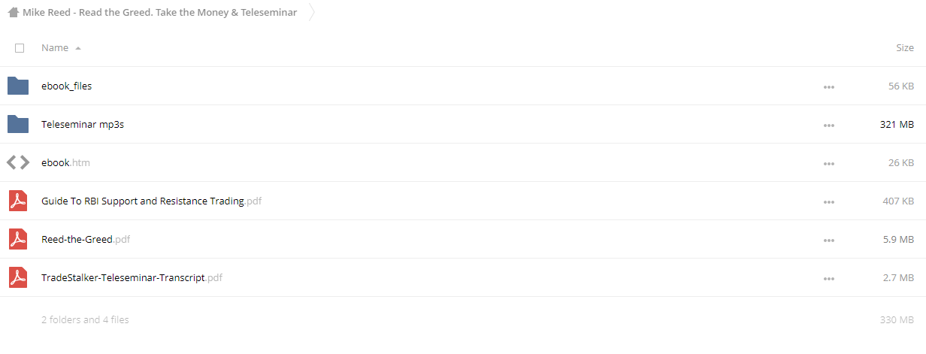Sort files by Name column
The width and height of the screenshot is (926, 354).
click(55, 47)
